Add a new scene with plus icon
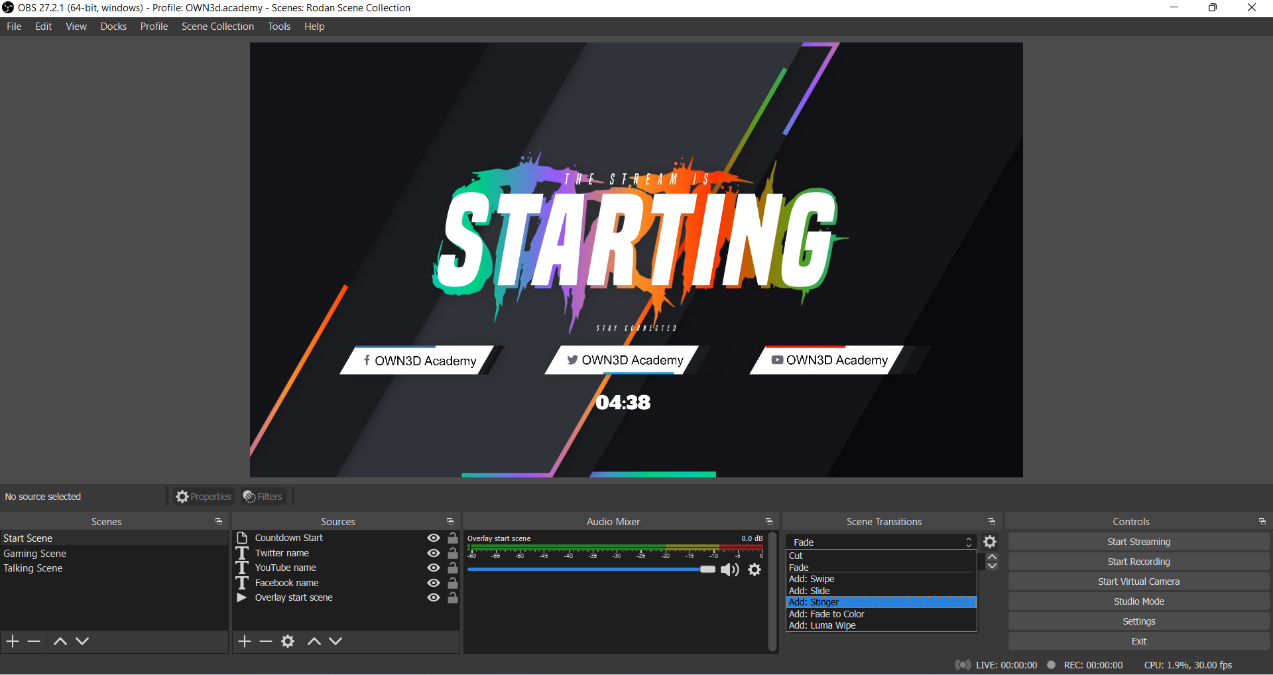This screenshot has width=1273, height=675. tap(13, 641)
